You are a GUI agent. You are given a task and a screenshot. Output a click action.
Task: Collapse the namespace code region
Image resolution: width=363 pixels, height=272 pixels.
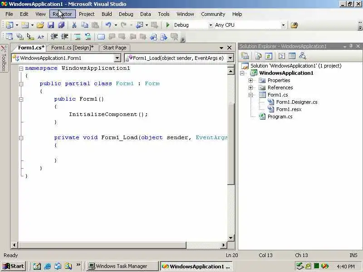coord(21,68)
